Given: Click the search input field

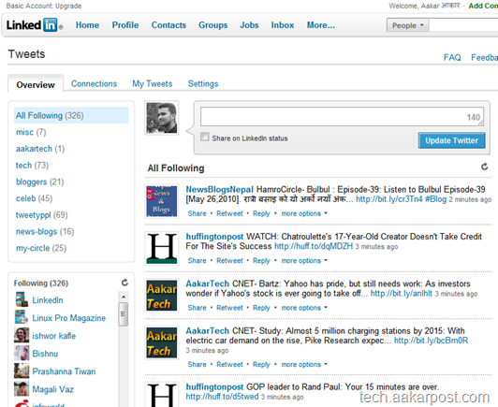Looking at the screenshot, I should pos(463,25).
